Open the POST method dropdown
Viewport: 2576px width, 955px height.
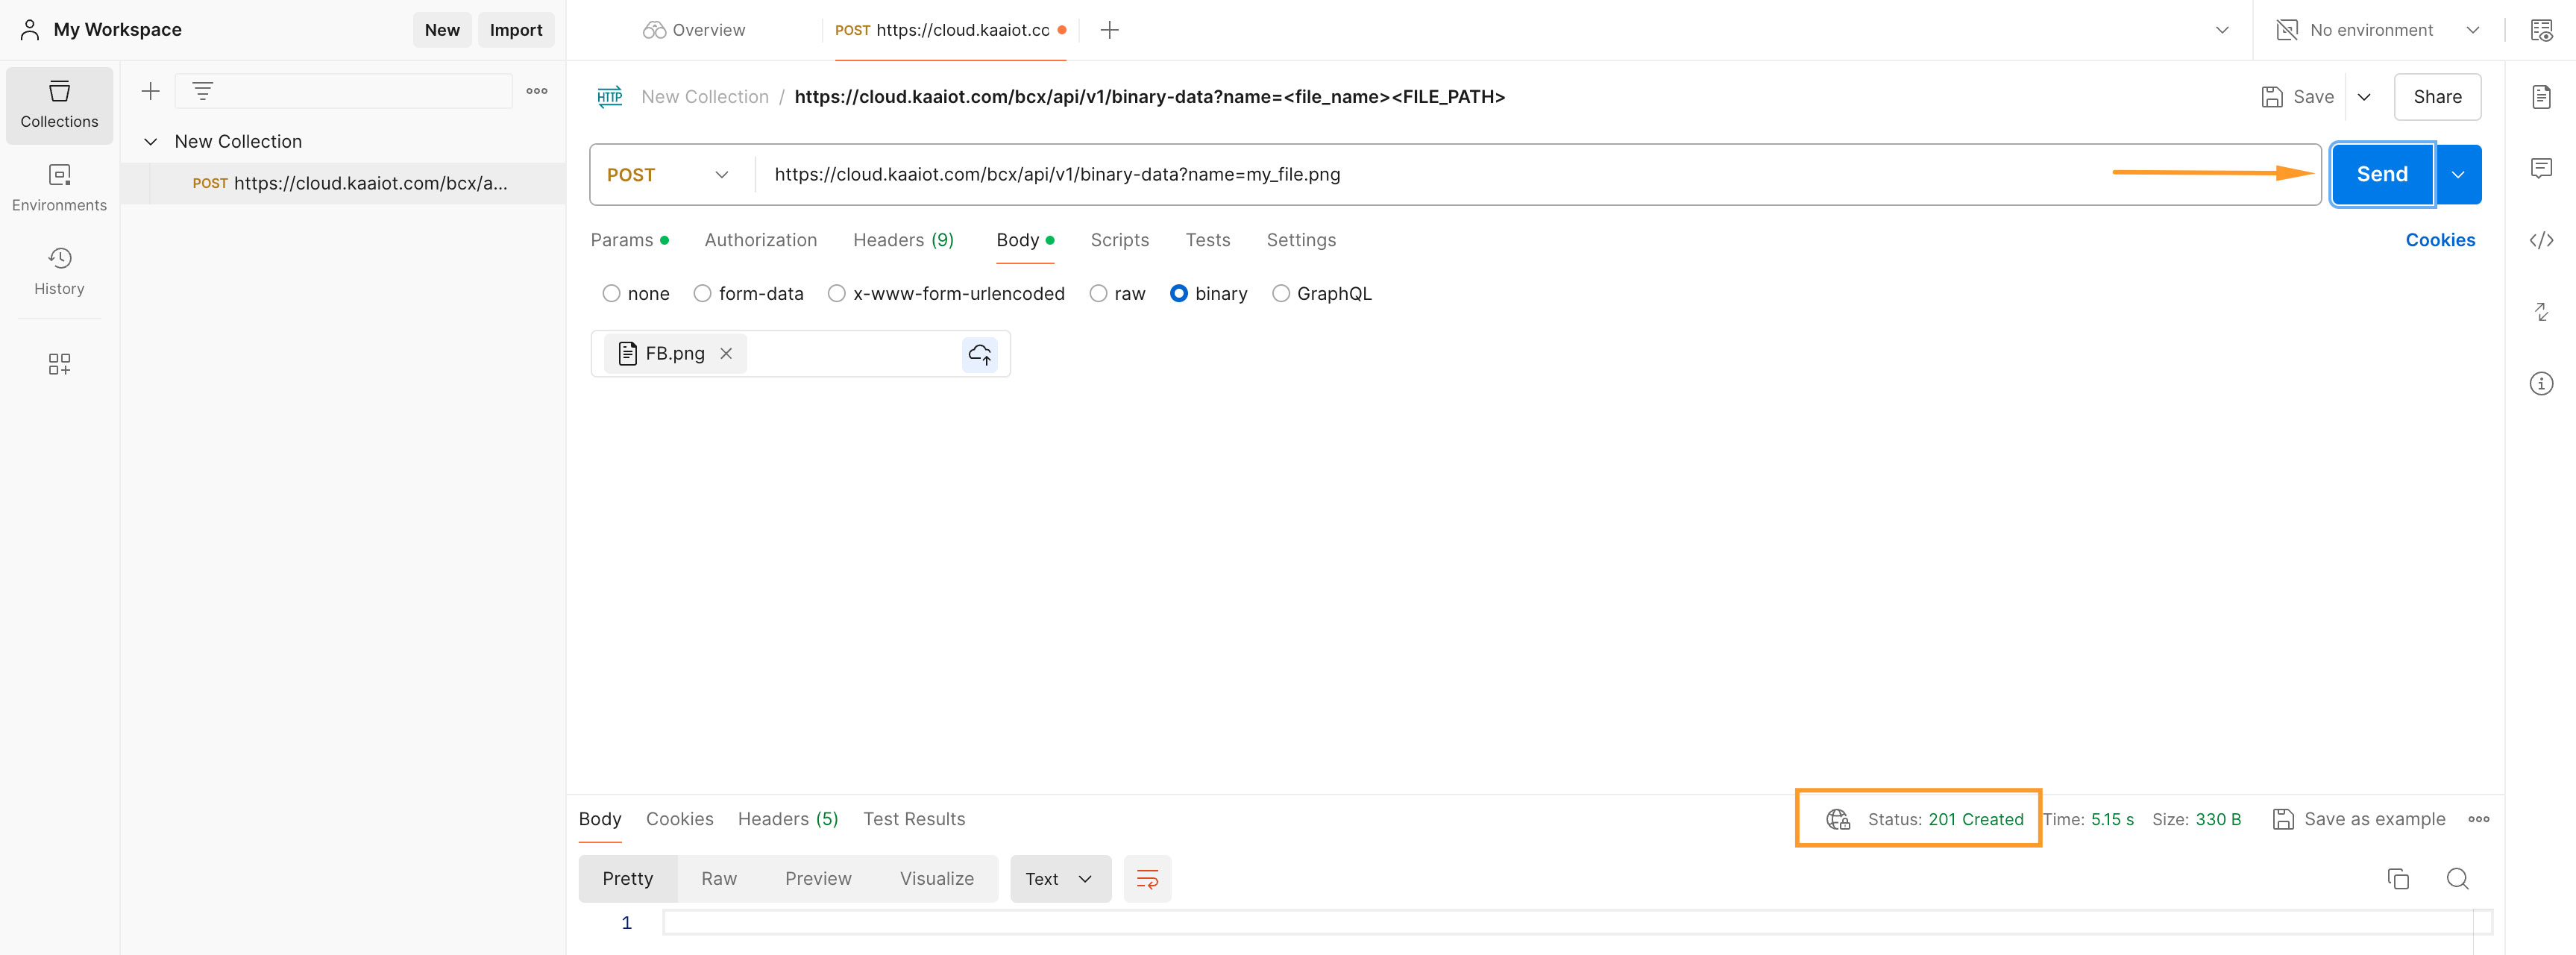click(x=668, y=175)
